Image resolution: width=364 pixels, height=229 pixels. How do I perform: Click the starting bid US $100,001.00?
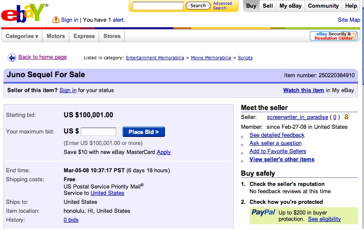88,115
